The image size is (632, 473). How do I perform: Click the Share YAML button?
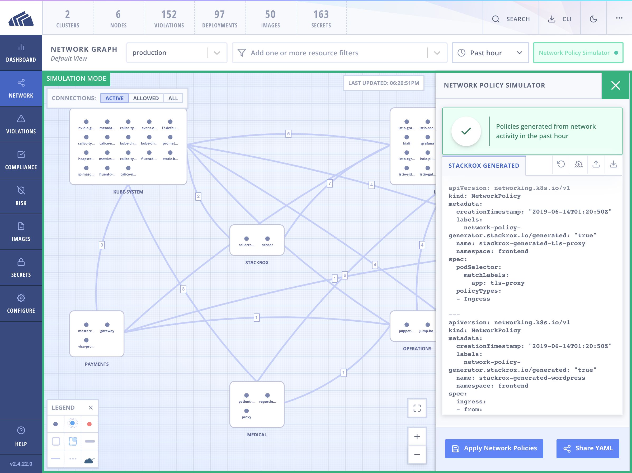click(x=588, y=449)
